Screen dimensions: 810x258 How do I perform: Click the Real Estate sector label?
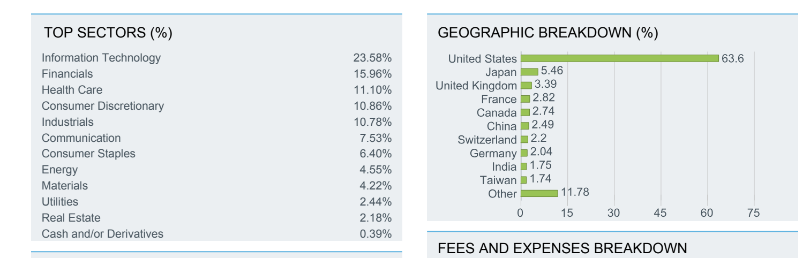coord(71,218)
